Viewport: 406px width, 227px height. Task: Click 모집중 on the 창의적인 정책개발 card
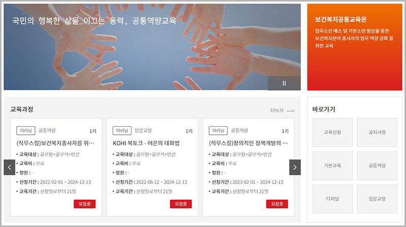[277, 204]
